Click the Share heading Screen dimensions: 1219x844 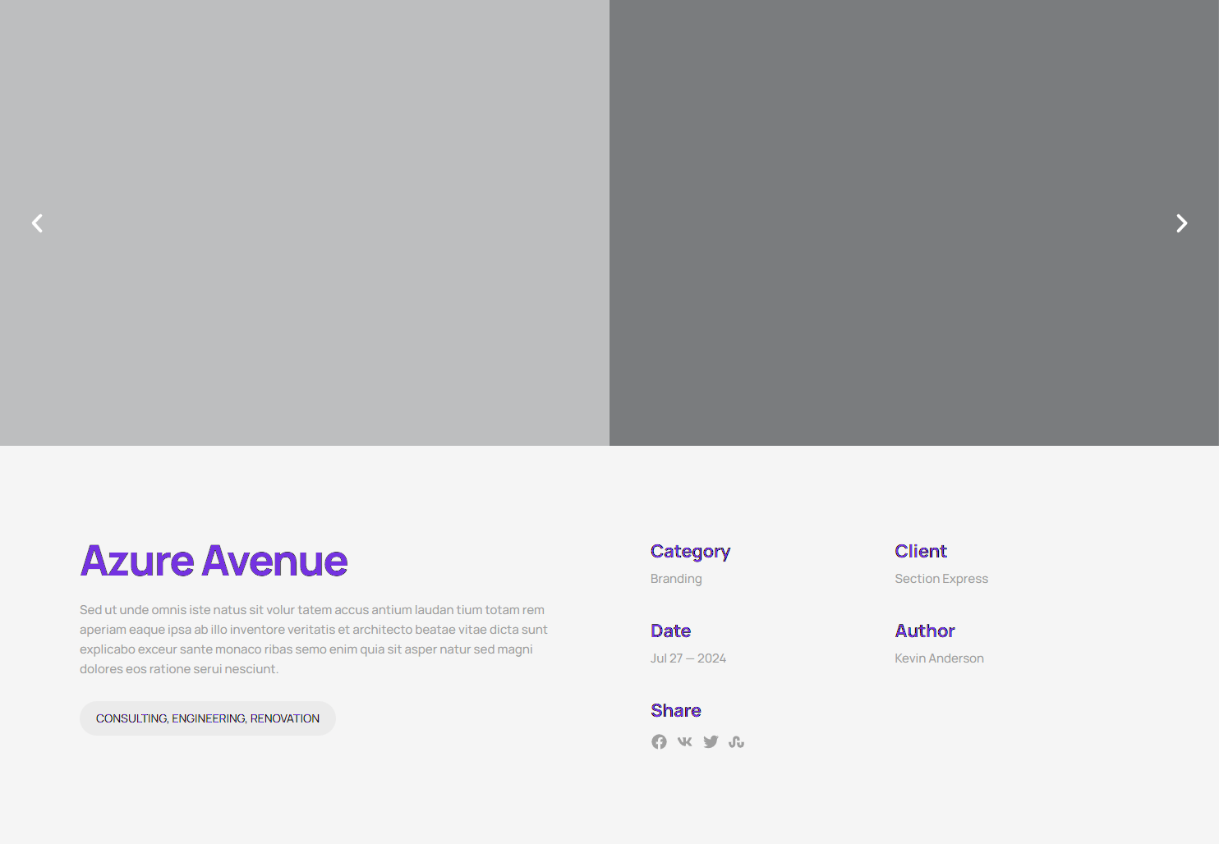click(675, 711)
